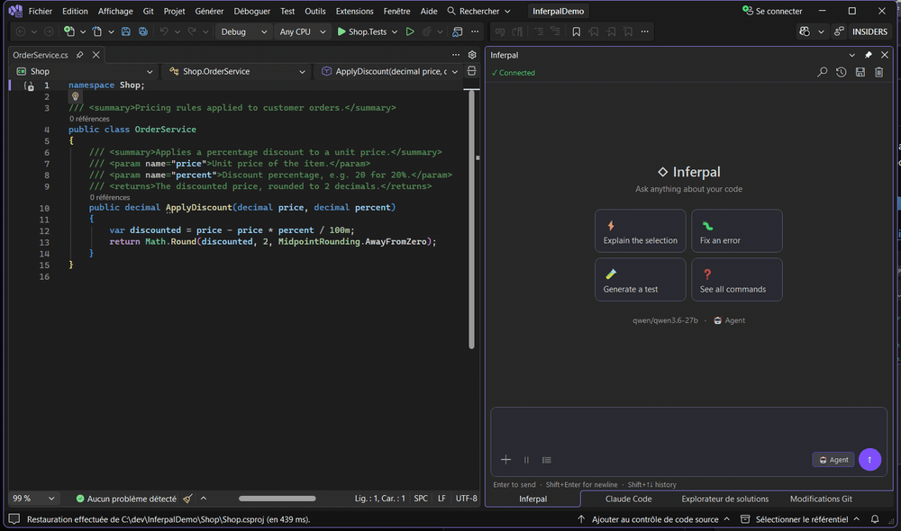Open the ApplyDiscount member dropdown
The height and width of the screenshot is (531, 901).
pos(389,71)
